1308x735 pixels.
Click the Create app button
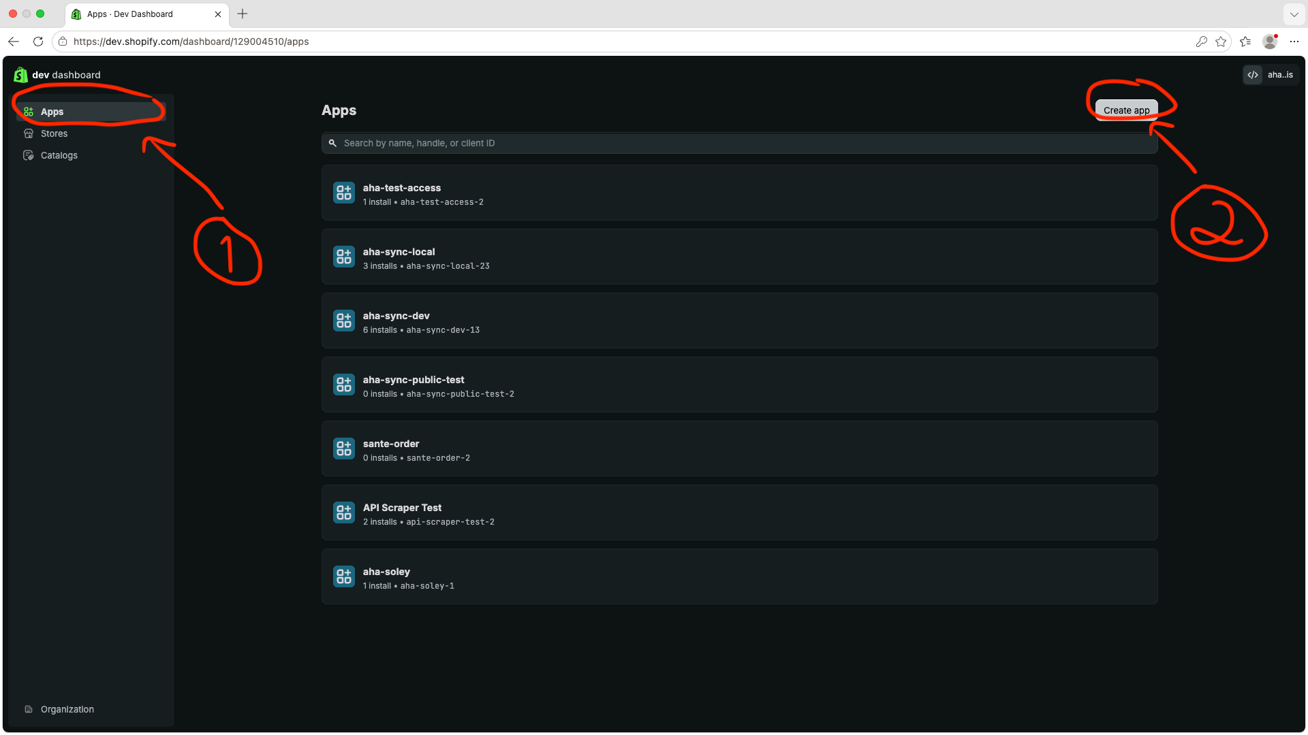[x=1126, y=110]
